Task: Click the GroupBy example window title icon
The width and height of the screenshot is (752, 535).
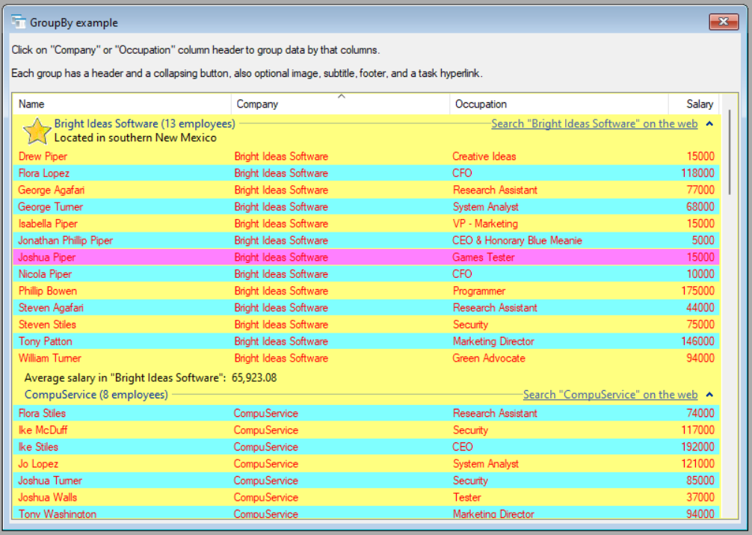Action: 19,22
